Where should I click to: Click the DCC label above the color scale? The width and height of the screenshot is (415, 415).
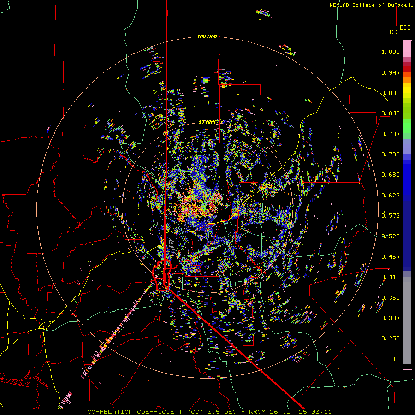point(405,28)
